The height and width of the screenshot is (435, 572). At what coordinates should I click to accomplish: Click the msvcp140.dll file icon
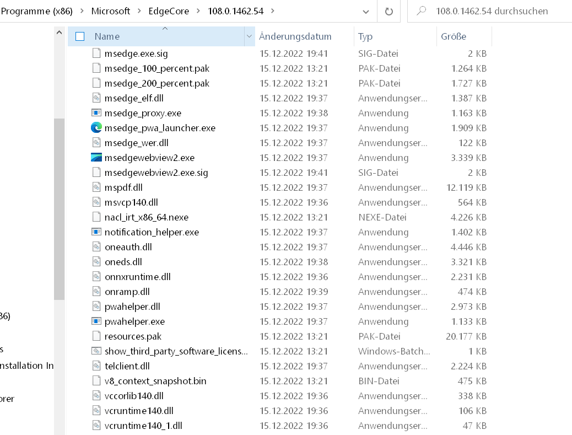click(x=96, y=202)
